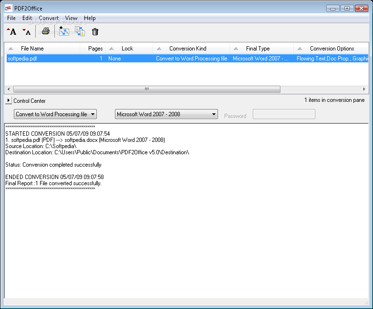Click the items in conversion pane status text
The width and height of the screenshot is (373, 309).
(x=334, y=100)
